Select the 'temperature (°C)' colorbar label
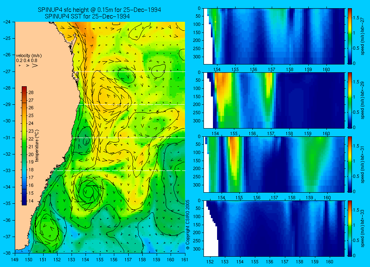The image size is (370, 267). tap(37, 146)
